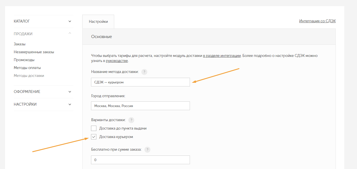Open Заказы in the sidebar
Image resolution: width=357 pixels, height=169 pixels.
pyautogui.click(x=20, y=44)
